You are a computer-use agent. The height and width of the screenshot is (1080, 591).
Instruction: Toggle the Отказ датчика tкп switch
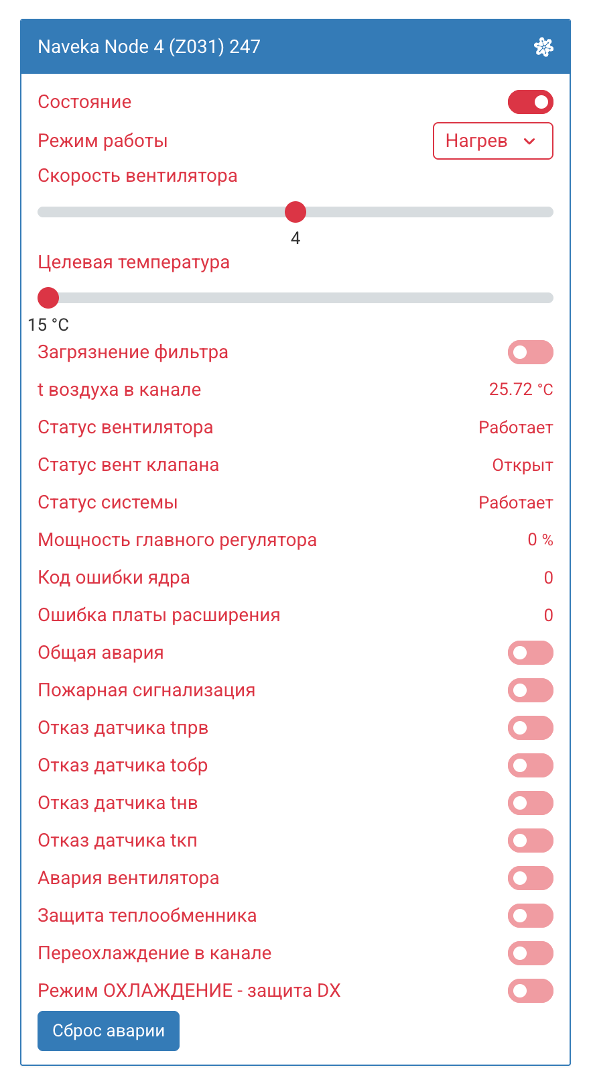point(531,841)
